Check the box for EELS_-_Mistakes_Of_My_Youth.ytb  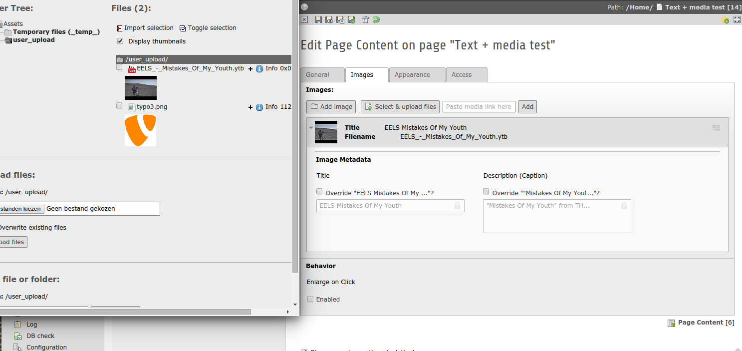[x=119, y=67]
